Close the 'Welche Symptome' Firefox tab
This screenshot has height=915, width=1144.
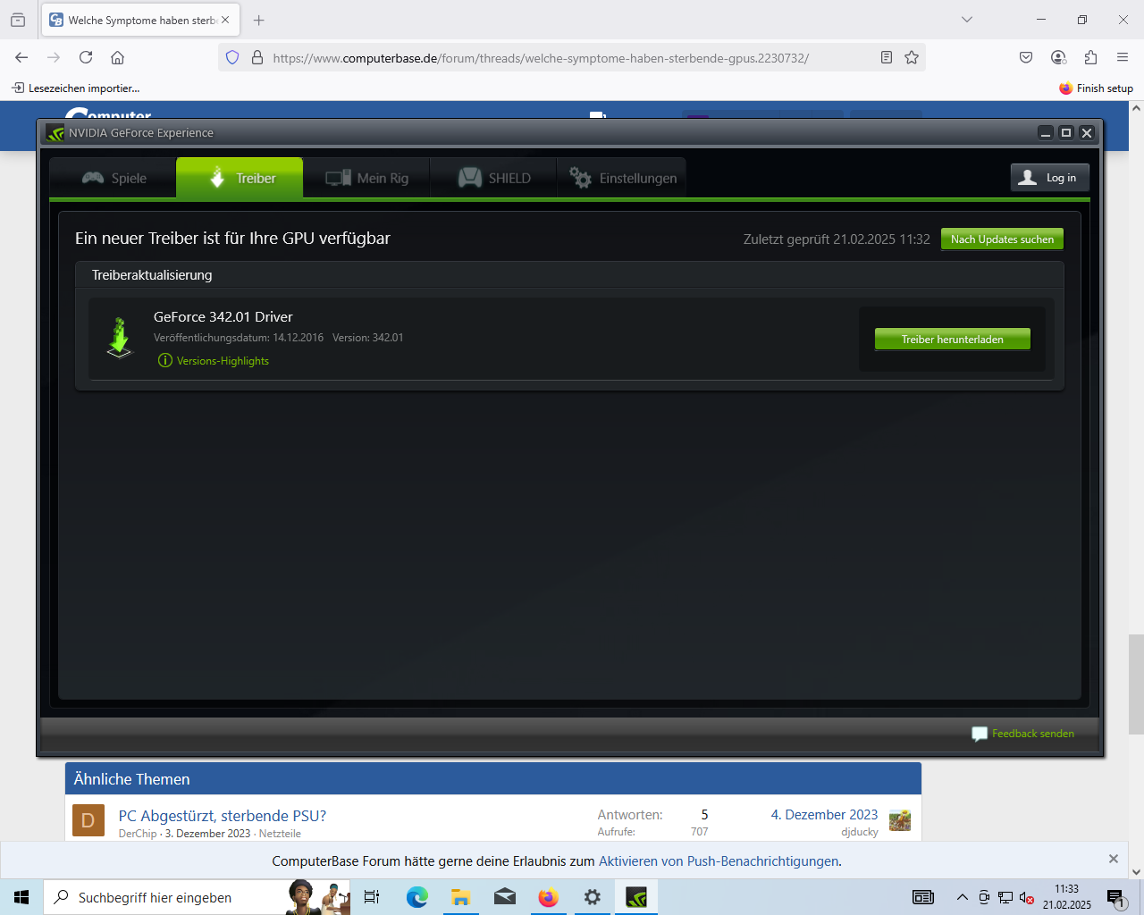coord(225,20)
